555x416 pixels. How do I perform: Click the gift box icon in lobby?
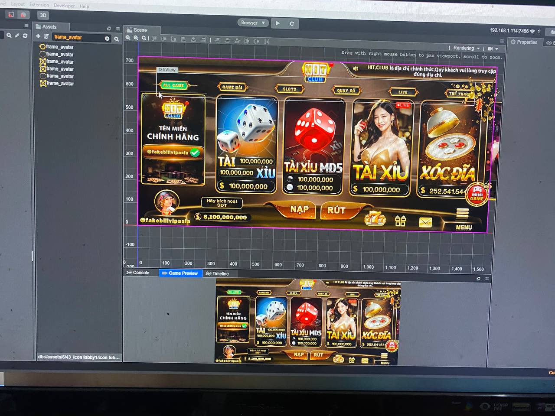400,221
